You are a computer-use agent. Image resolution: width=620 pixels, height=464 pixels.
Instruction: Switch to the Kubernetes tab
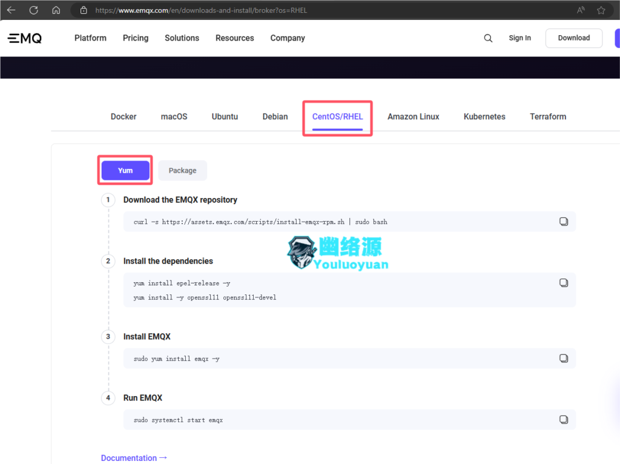coord(484,117)
